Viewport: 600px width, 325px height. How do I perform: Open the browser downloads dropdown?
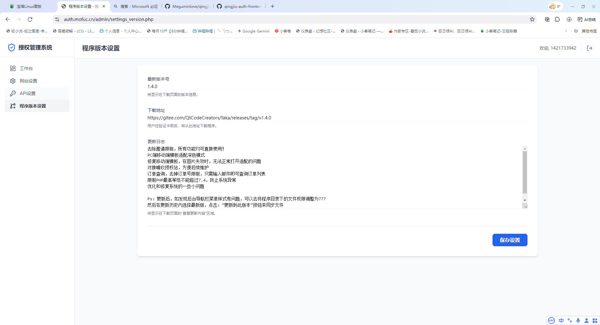coord(569,19)
